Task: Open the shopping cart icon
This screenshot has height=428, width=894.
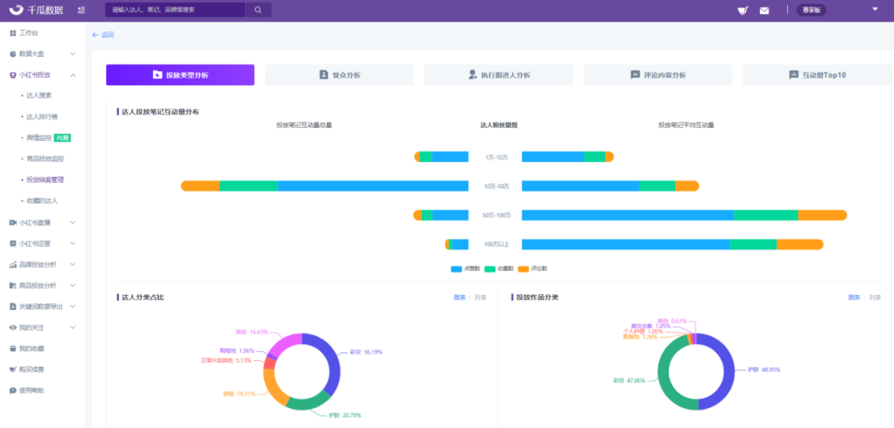Action: click(x=743, y=10)
